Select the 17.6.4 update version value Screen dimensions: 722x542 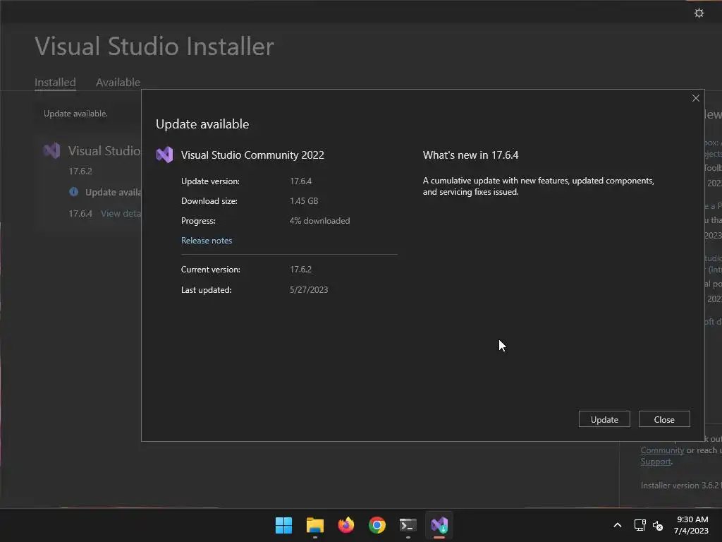(x=300, y=181)
